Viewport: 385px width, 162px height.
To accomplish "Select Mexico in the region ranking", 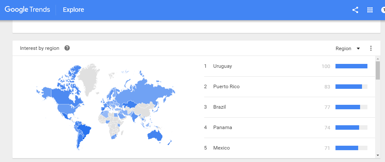I will click(x=221, y=148).
